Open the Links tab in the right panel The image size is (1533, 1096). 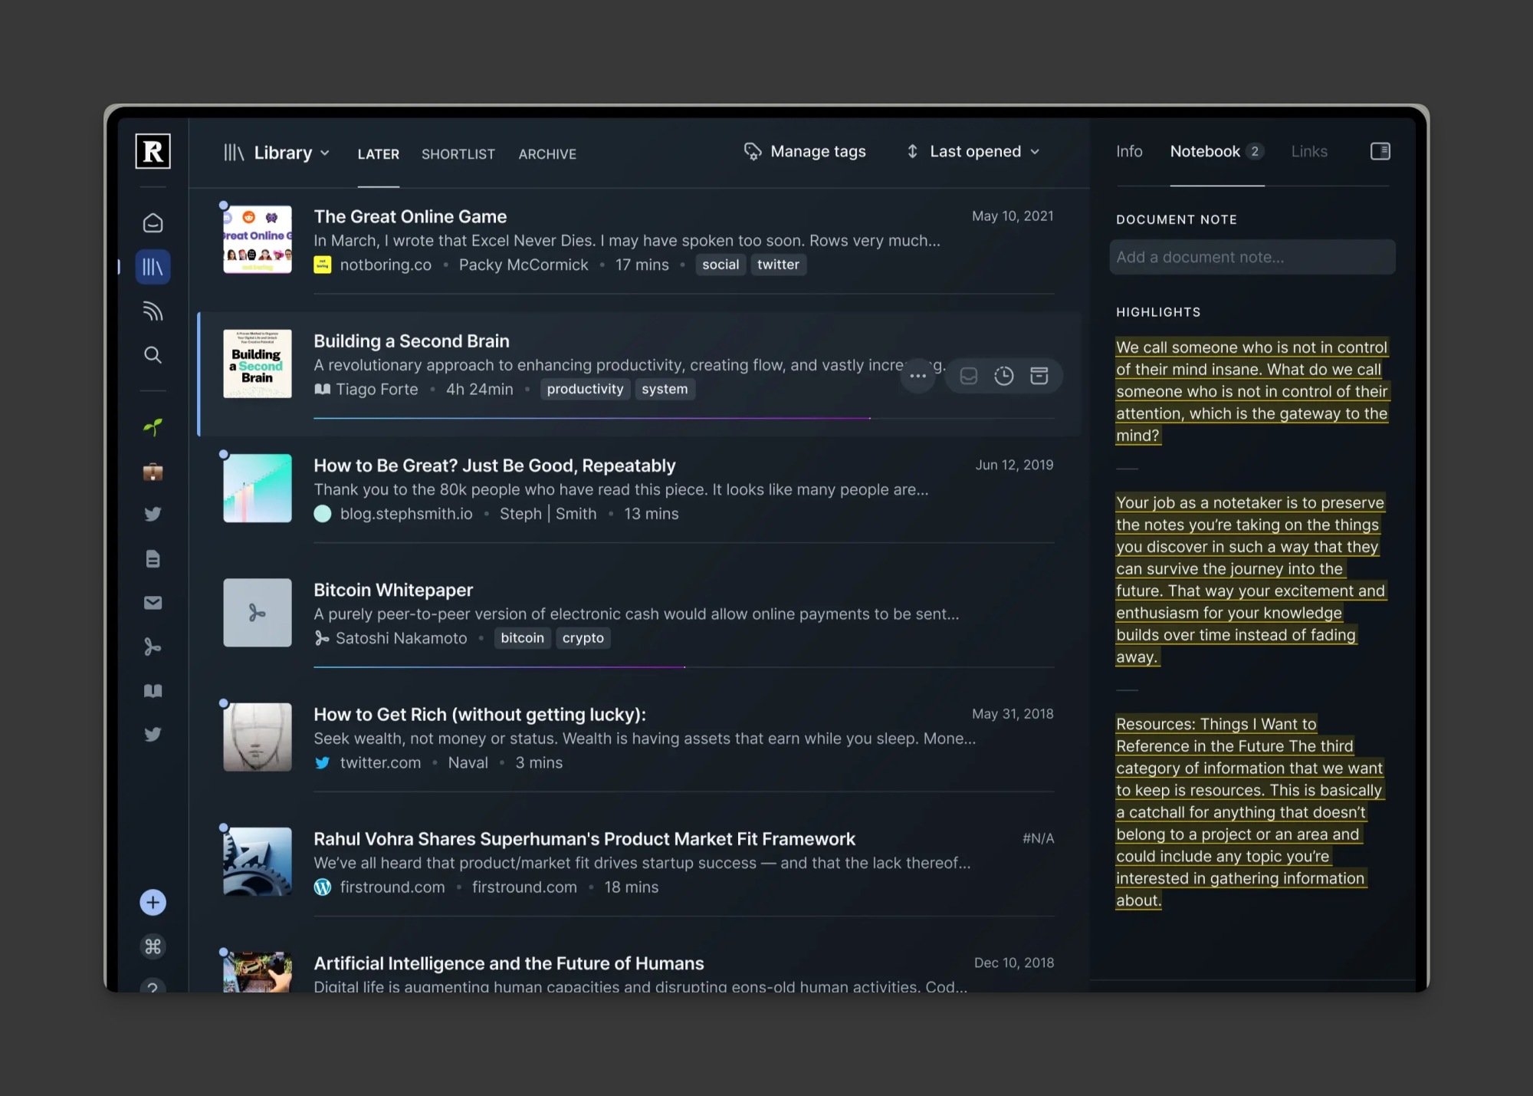1308,151
